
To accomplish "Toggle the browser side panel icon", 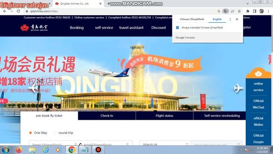I will tap(255, 11).
